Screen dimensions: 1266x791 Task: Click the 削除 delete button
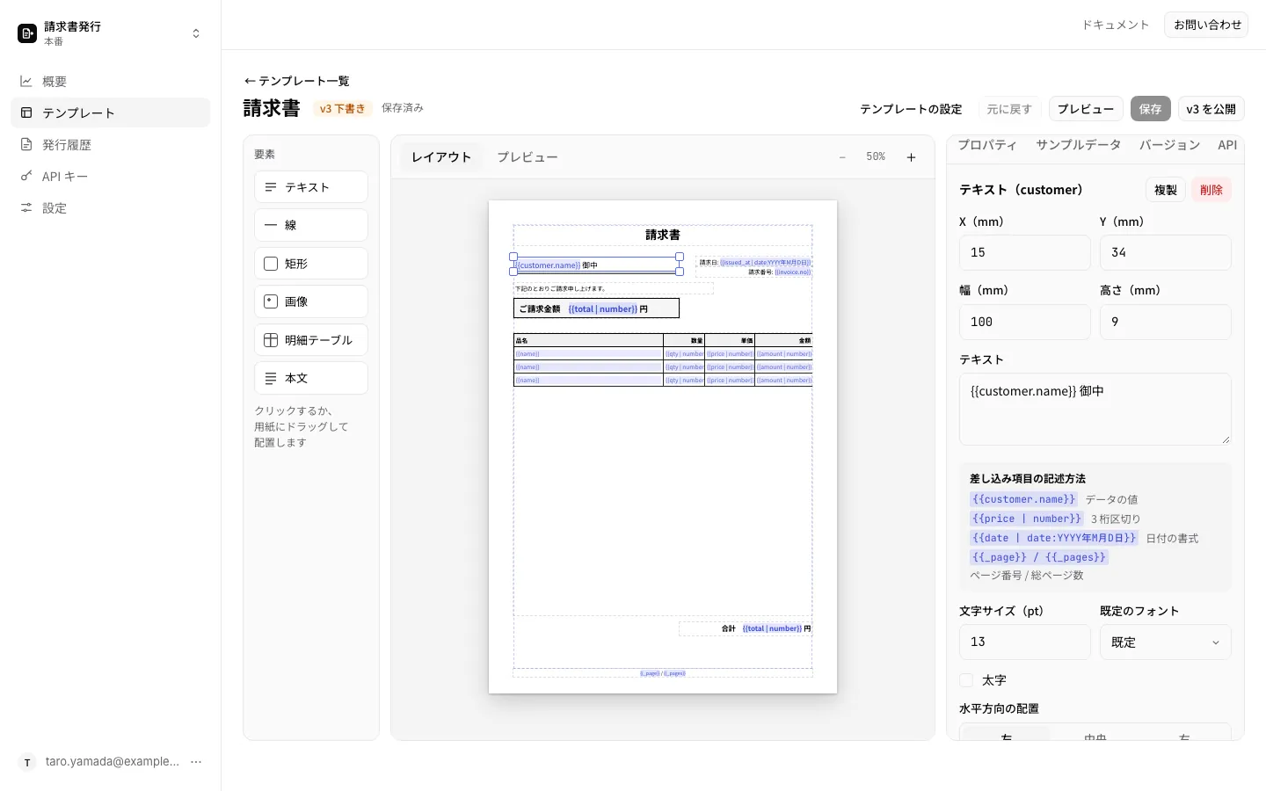1211,190
